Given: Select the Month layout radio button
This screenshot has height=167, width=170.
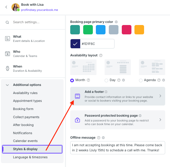Looking at the screenshot, I should (x=72, y=80).
